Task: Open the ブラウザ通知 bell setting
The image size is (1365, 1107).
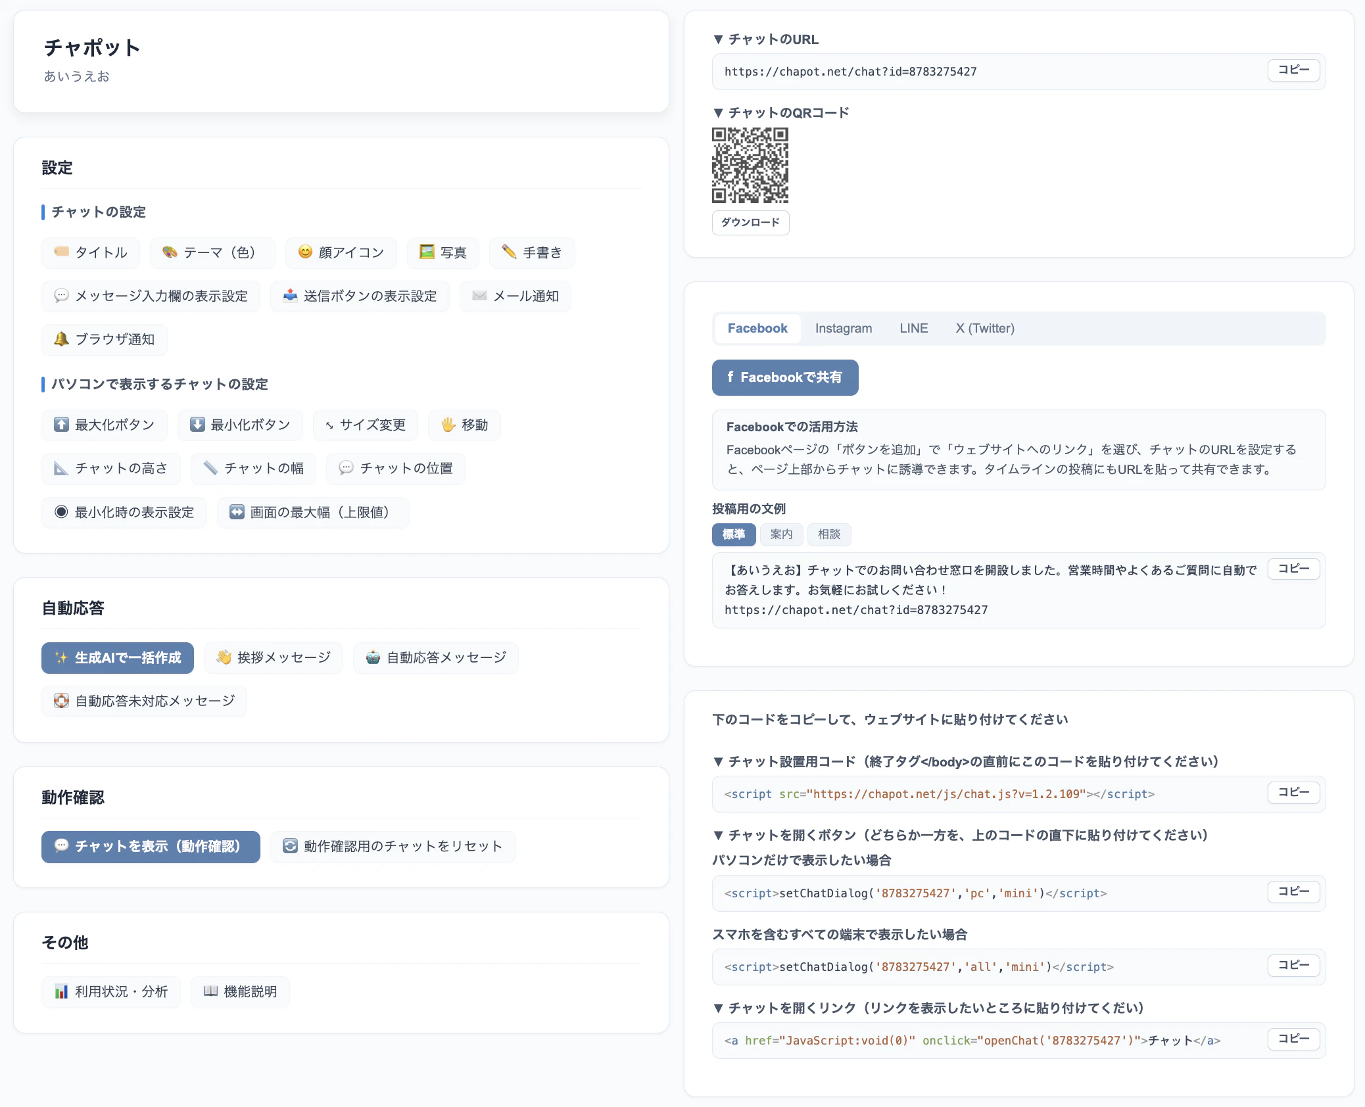Action: click(105, 339)
